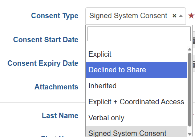Click the Signed System Consent selection box
The image size is (195, 137).
click(x=135, y=16)
